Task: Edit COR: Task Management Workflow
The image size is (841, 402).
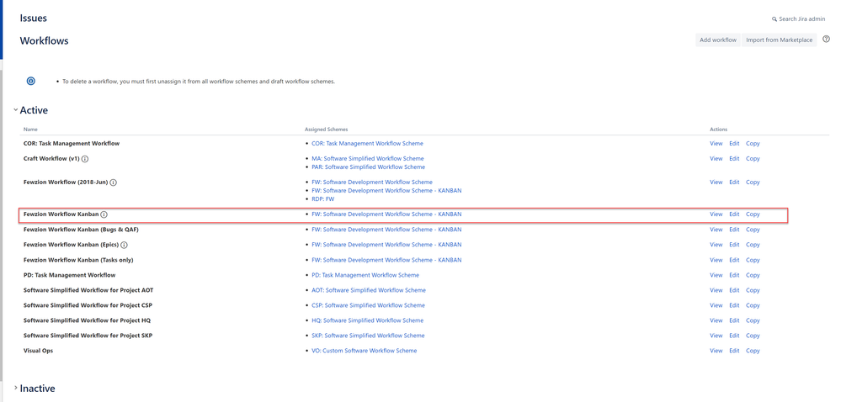Action: (734, 144)
